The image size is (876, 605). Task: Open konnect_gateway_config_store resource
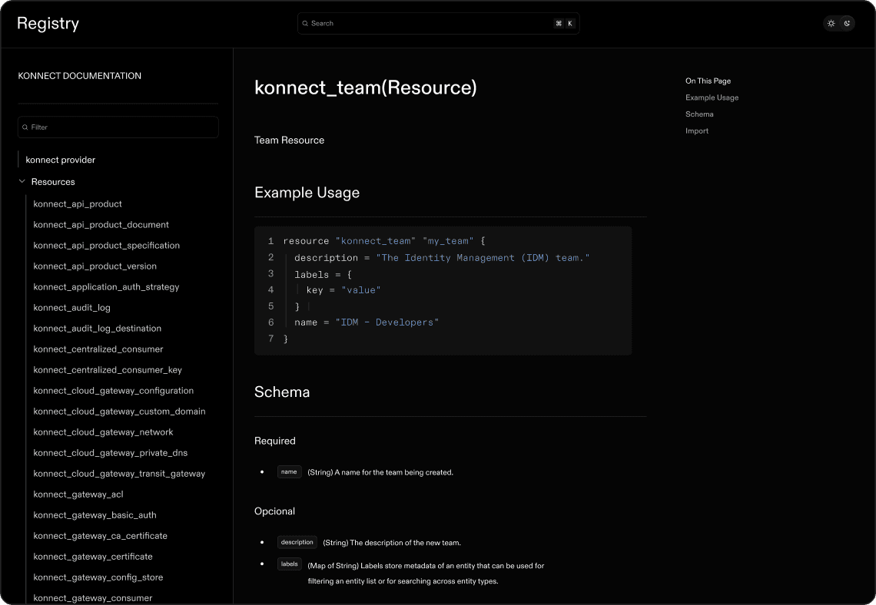point(98,577)
